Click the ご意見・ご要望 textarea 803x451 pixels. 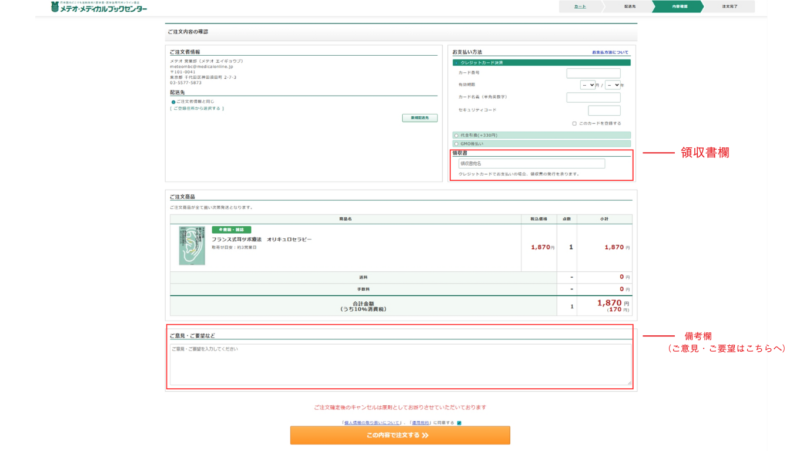point(400,365)
